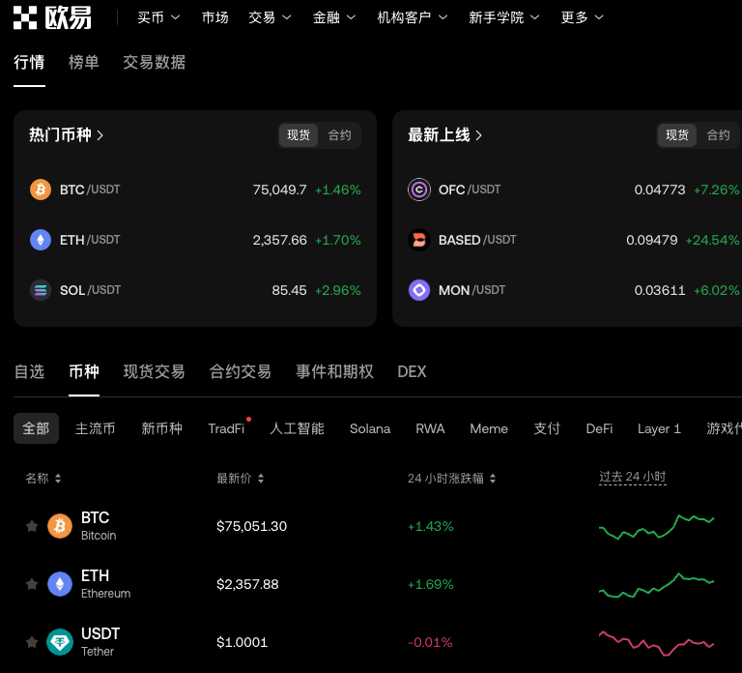Click ETH/USDT pair in 热门币种
The width and height of the screenshot is (742, 673).
[90, 240]
